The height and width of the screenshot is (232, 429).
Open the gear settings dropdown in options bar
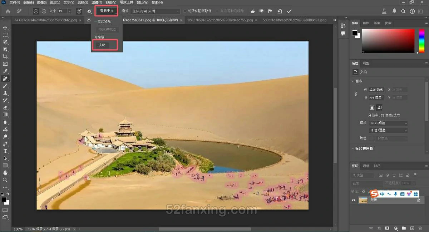click(x=89, y=11)
